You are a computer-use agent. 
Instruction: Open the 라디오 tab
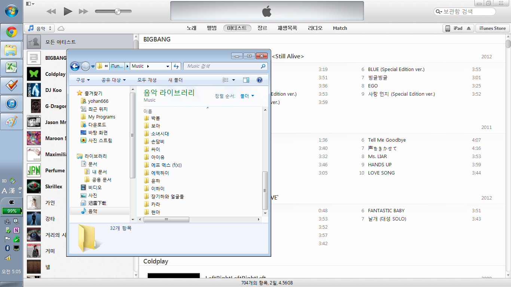click(315, 28)
